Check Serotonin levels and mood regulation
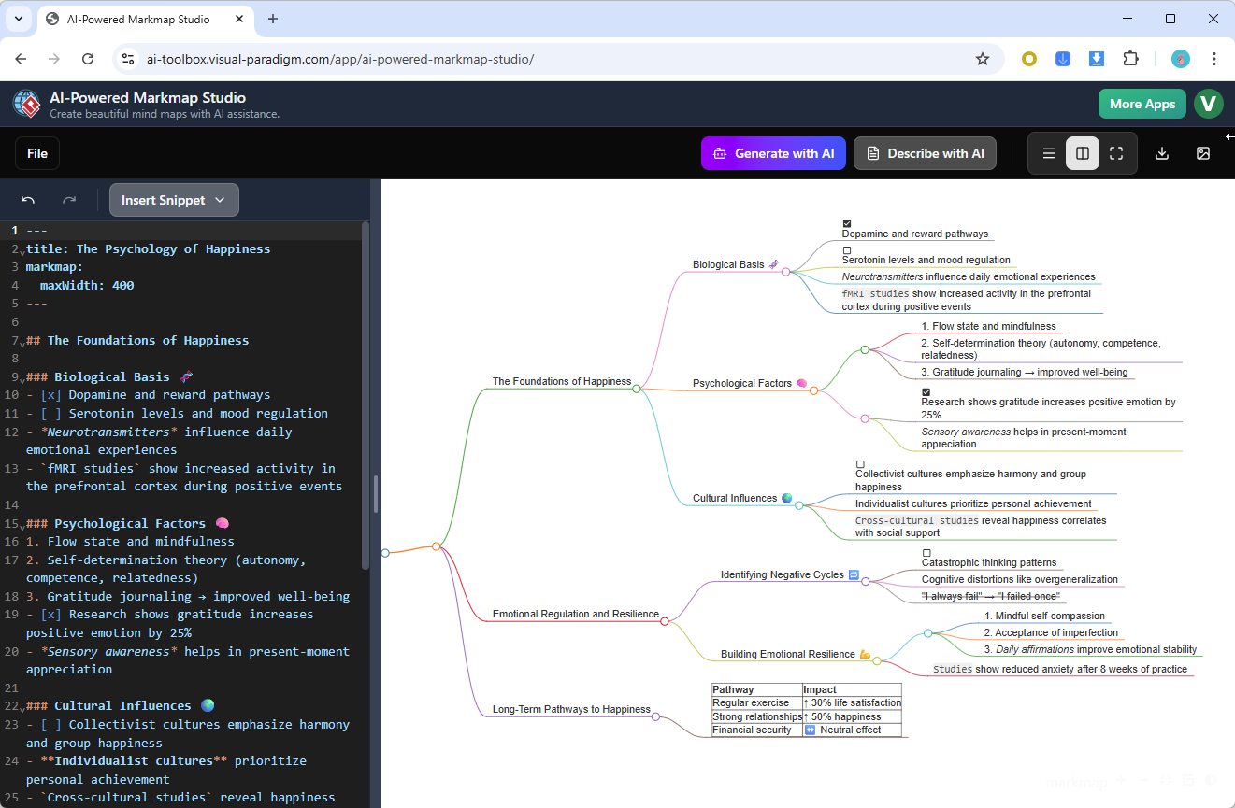The height and width of the screenshot is (808, 1235). [847, 250]
